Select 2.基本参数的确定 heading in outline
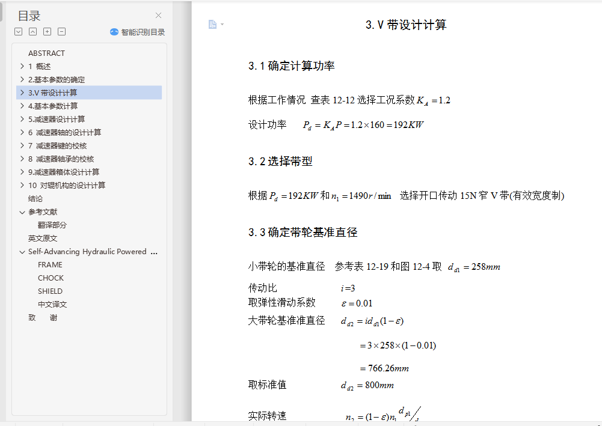602x426 pixels. pos(57,80)
